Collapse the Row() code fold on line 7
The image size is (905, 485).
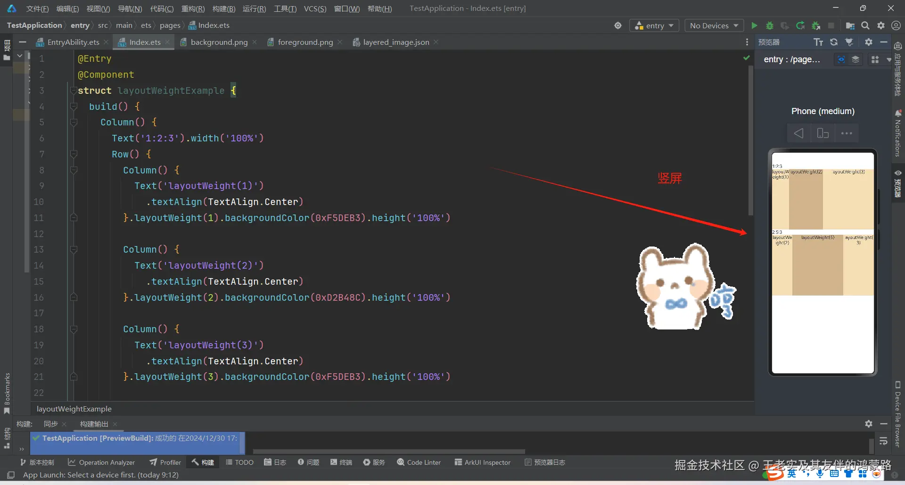pos(74,154)
